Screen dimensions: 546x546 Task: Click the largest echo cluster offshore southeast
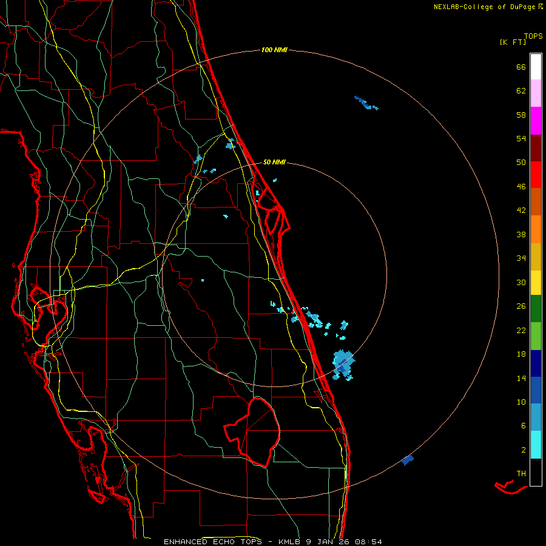click(x=343, y=365)
